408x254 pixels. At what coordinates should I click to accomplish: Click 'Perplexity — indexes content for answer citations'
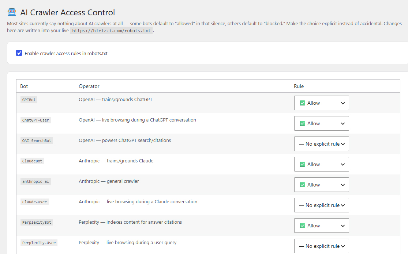pyautogui.click(x=130, y=222)
